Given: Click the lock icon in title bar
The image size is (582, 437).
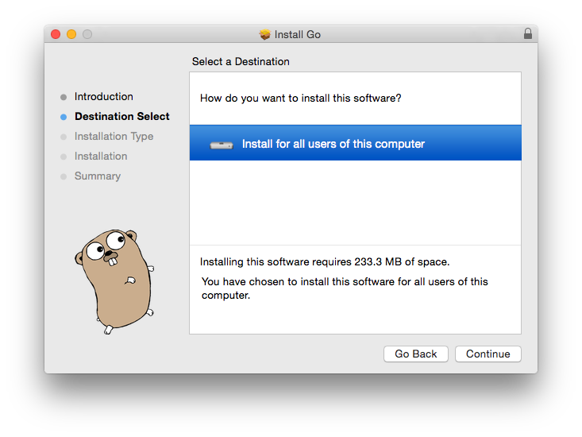Looking at the screenshot, I should pyautogui.click(x=528, y=34).
